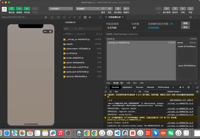The image size is (200, 139).
Task: Clear the console with the ban icon
Action: (110, 92)
